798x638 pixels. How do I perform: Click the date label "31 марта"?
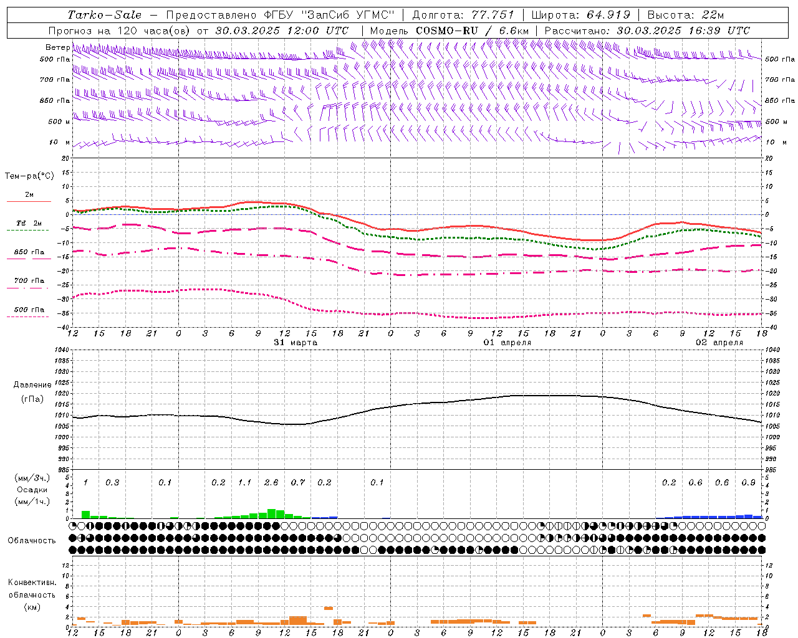pos(296,343)
